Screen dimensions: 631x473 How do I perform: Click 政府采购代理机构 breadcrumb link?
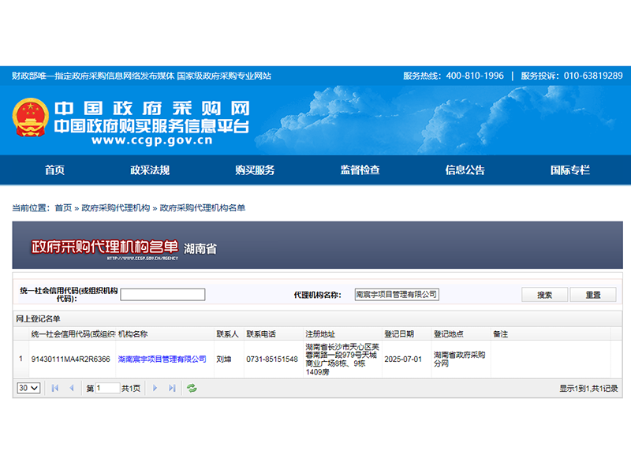tap(115, 208)
